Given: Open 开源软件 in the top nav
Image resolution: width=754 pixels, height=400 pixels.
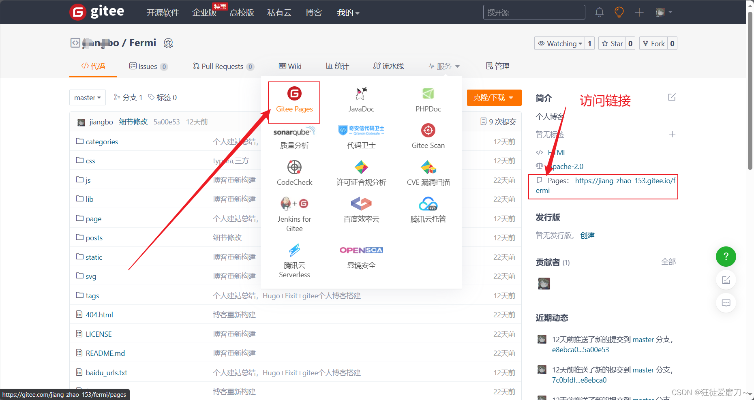Looking at the screenshot, I should (x=163, y=13).
